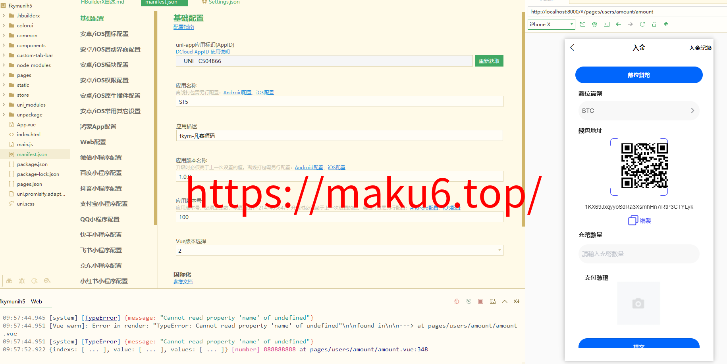Open the Android配置 link beside 应用名称
Image resolution: width=727 pixels, height=364 pixels.
(237, 93)
